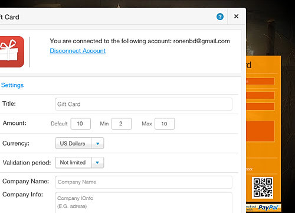Close the Gift Card dialog
This screenshot has height=213, width=295.
pyautogui.click(x=236, y=17)
